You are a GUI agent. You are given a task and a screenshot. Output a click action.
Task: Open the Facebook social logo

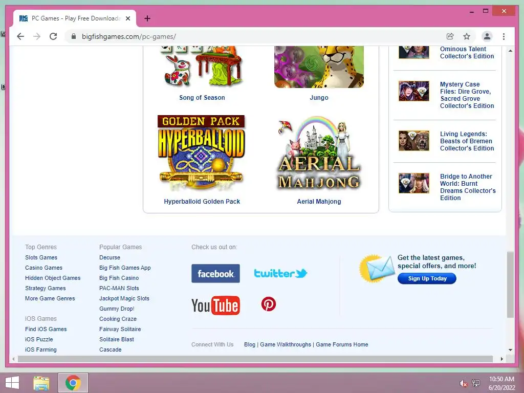(215, 273)
